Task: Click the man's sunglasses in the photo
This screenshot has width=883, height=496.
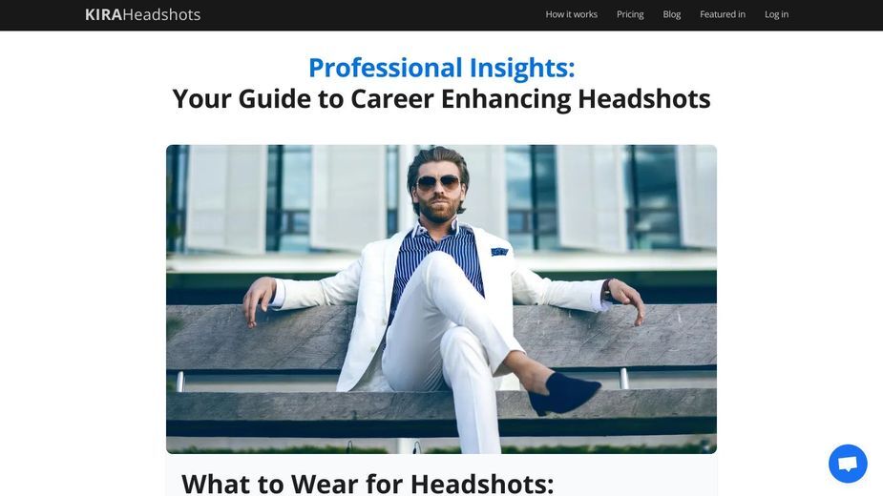Action: [438, 182]
